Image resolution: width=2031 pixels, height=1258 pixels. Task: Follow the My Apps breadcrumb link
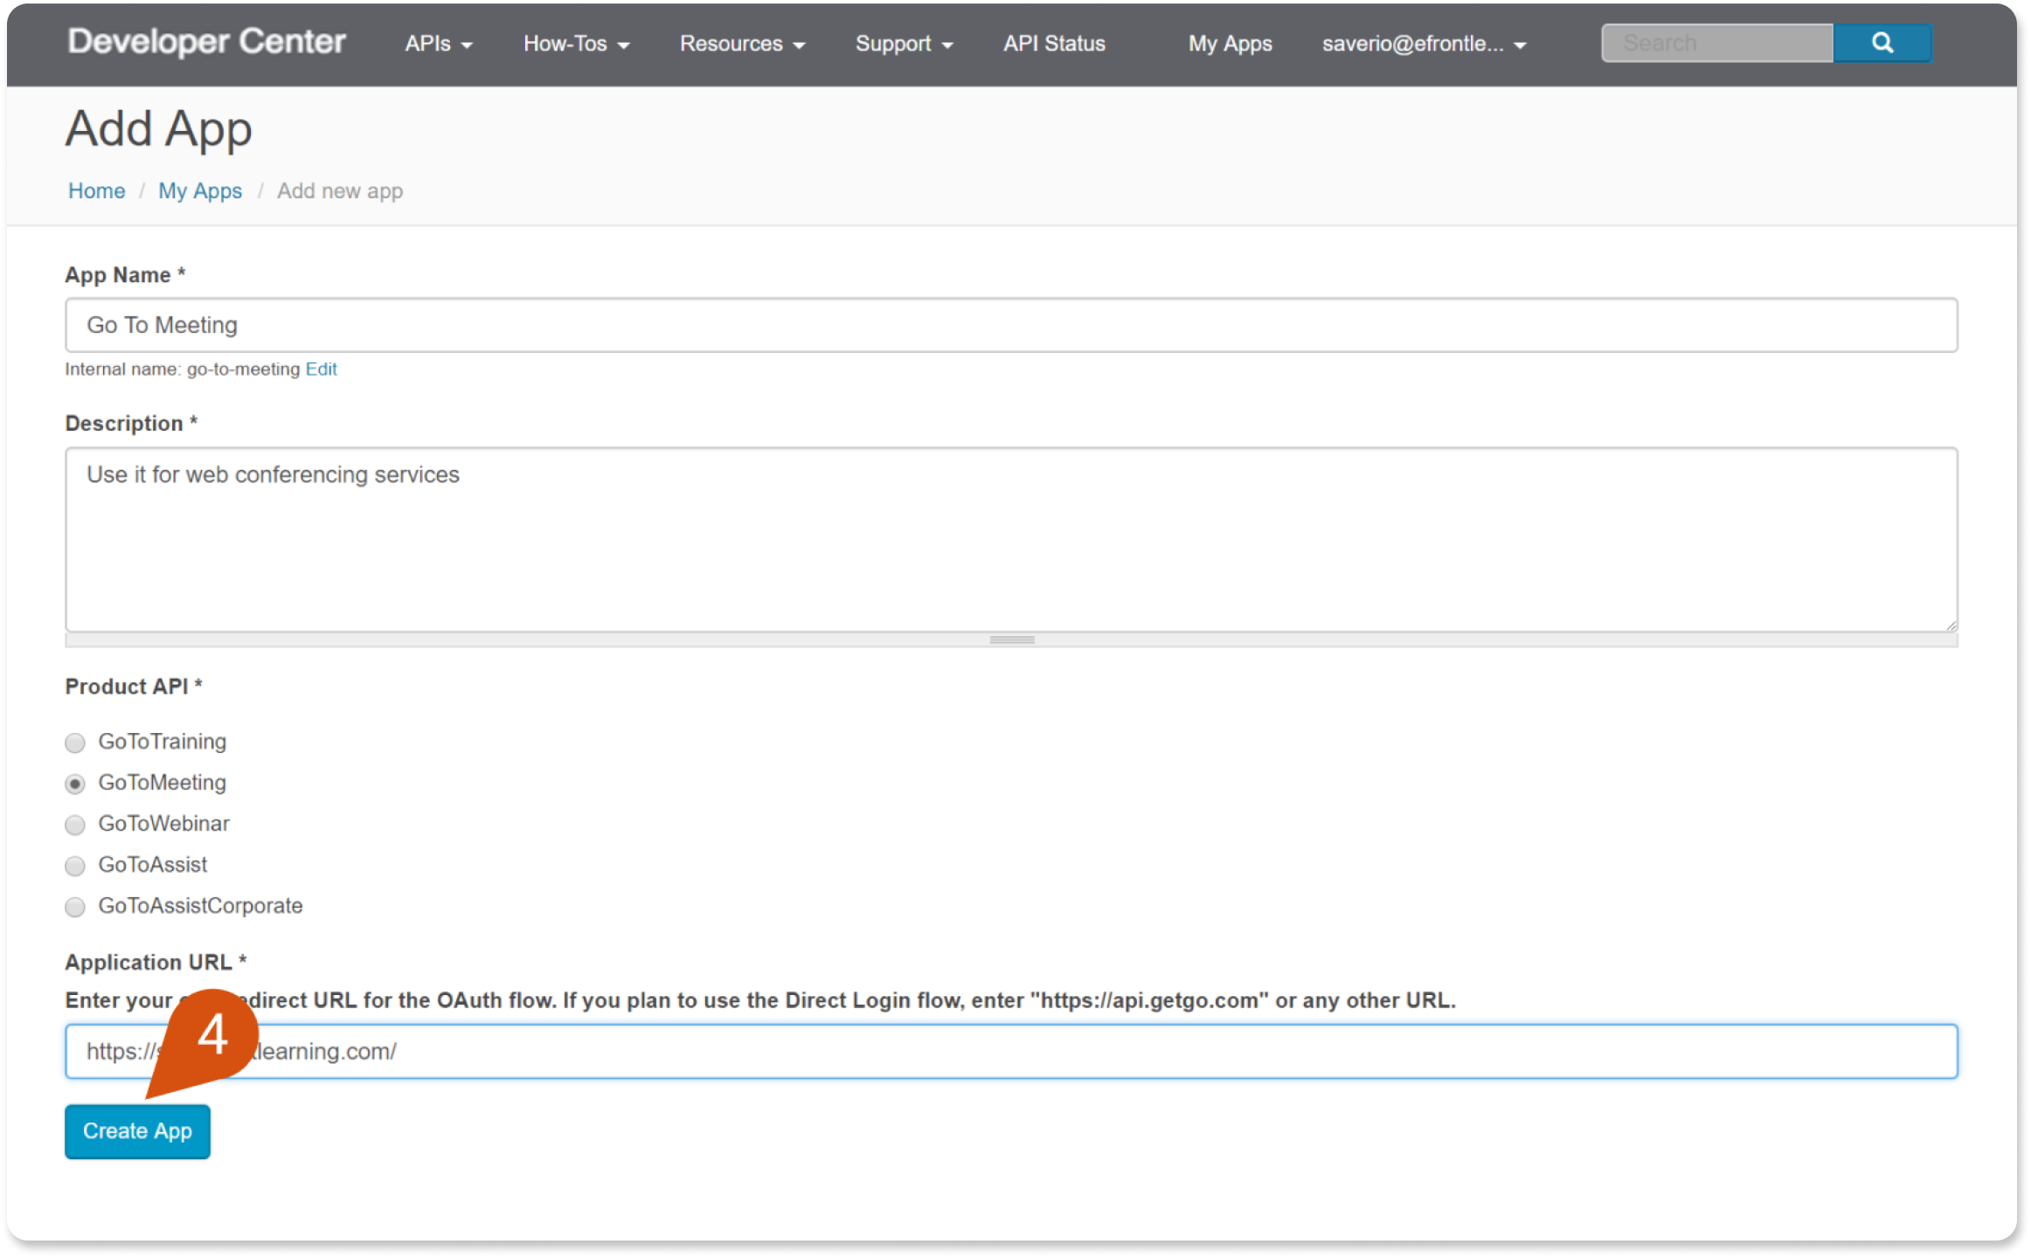[x=200, y=190]
